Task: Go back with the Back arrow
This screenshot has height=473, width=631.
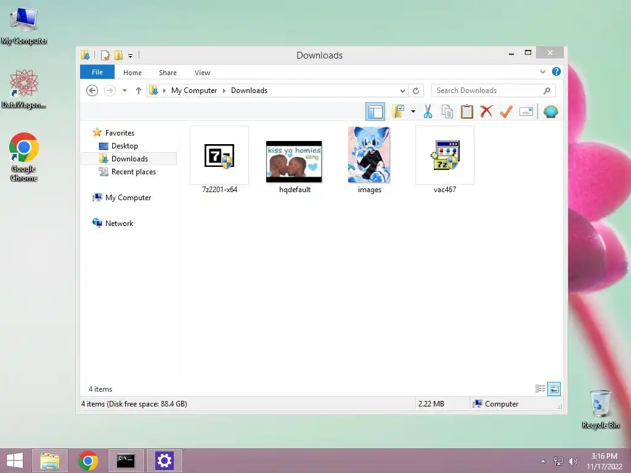Action: click(x=92, y=91)
